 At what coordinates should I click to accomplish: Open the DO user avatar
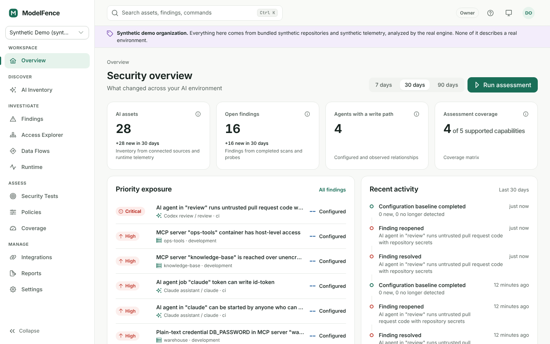coord(529,13)
